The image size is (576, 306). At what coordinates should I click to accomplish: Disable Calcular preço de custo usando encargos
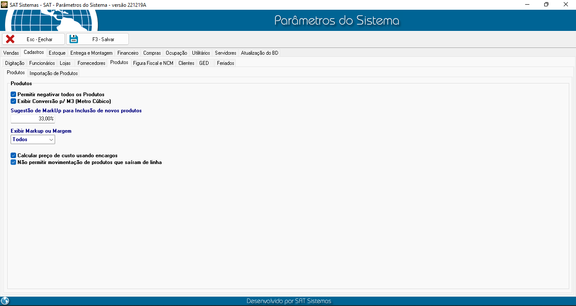point(14,156)
